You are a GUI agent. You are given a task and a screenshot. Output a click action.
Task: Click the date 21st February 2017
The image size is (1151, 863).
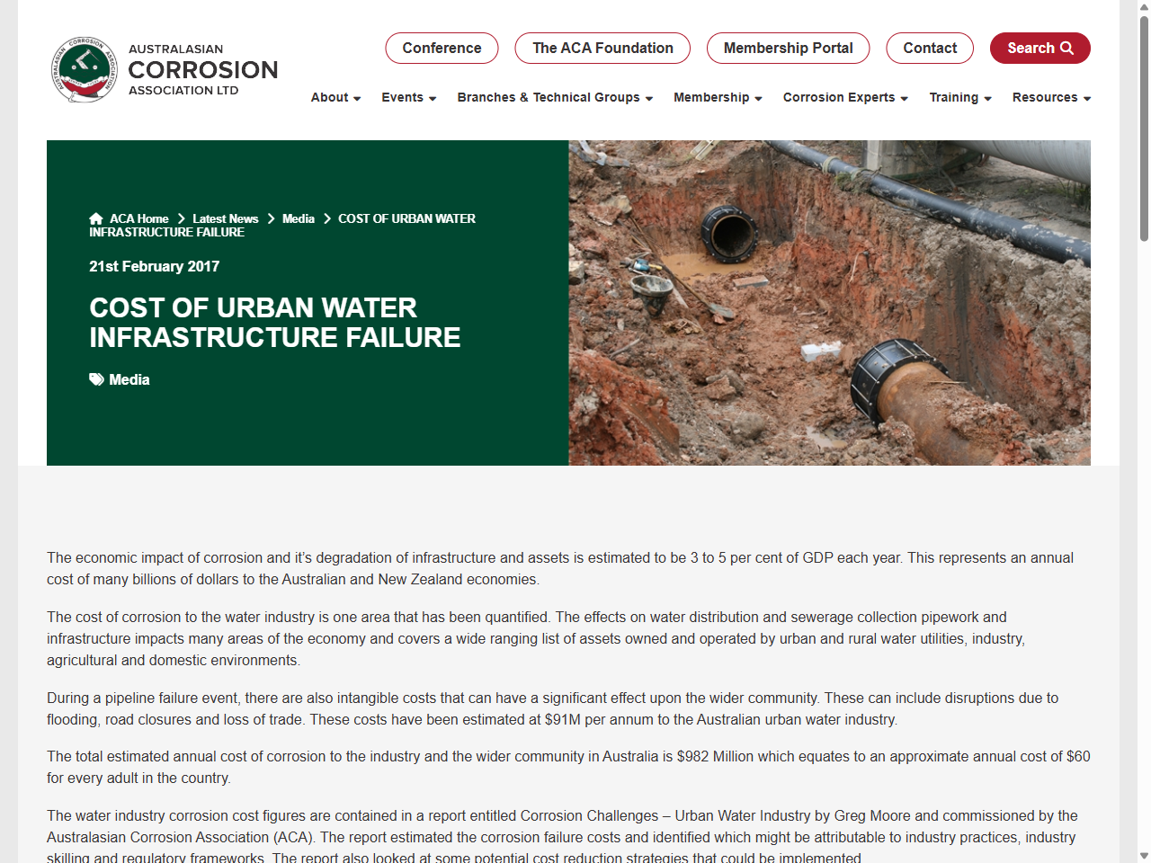(x=154, y=266)
